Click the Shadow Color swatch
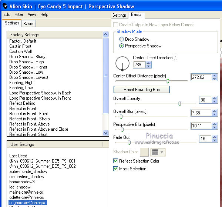Viewport: 222px width, 207px height. pos(144,152)
